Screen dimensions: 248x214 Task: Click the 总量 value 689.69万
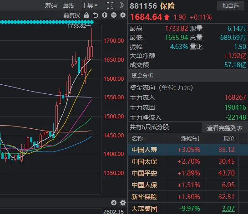[233, 38]
